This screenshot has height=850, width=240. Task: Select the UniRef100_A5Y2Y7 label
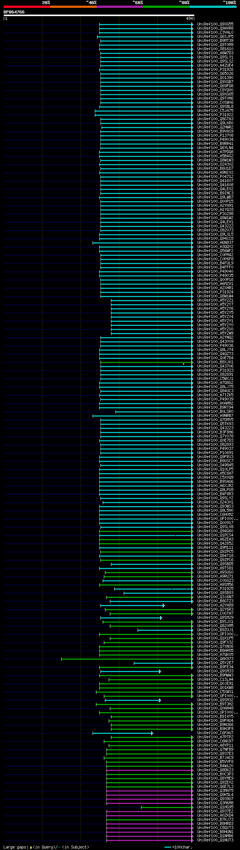[215, 304]
